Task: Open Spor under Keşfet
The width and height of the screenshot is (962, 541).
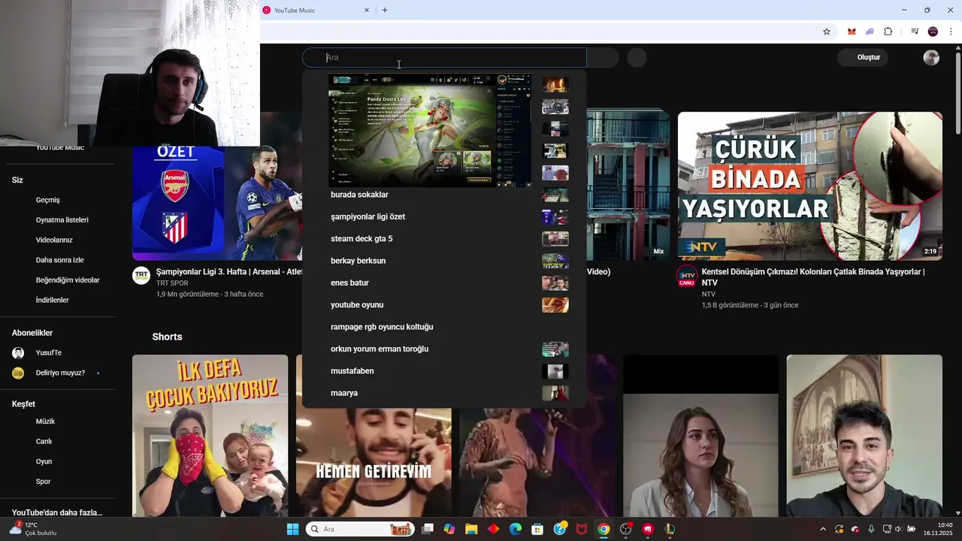Action: (43, 482)
